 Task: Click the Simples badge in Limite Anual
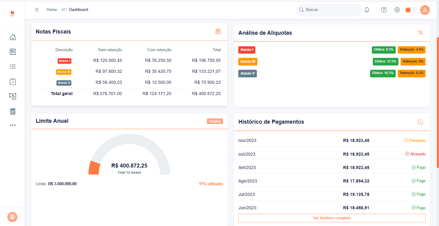pyautogui.click(x=215, y=121)
